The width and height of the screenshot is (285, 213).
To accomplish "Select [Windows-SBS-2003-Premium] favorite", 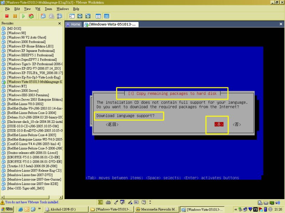I will click(28, 95).
